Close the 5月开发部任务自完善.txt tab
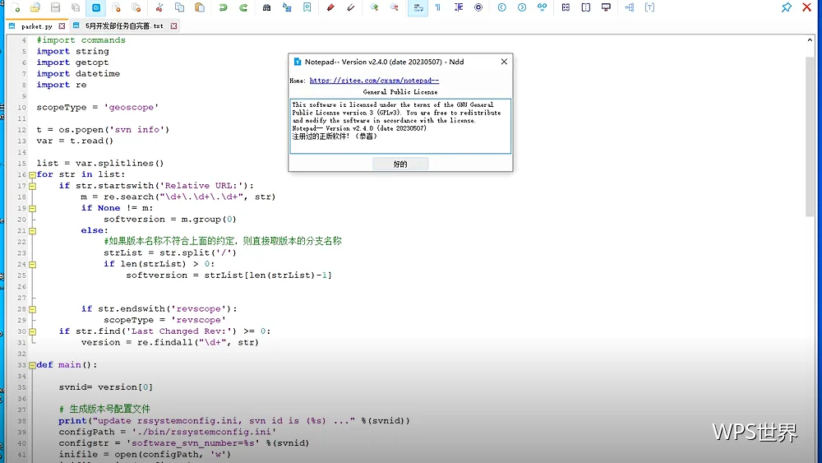The image size is (822, 463). coord(173,25)
